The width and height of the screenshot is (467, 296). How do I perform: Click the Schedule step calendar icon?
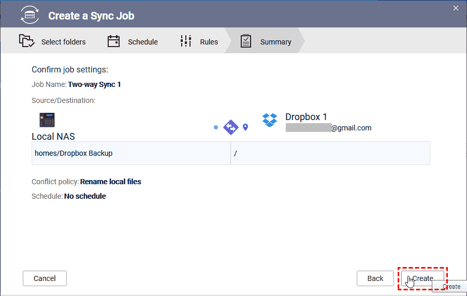point(114,41)
